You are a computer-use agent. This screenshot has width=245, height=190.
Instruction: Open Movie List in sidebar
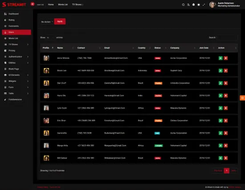[x=16, y=38]
